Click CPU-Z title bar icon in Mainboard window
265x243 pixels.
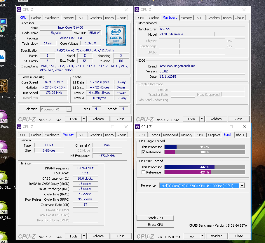(137, 10)
